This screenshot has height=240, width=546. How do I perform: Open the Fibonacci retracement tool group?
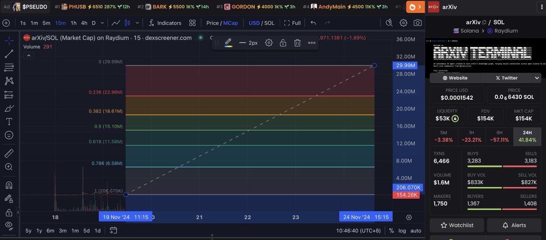(9, 68)
